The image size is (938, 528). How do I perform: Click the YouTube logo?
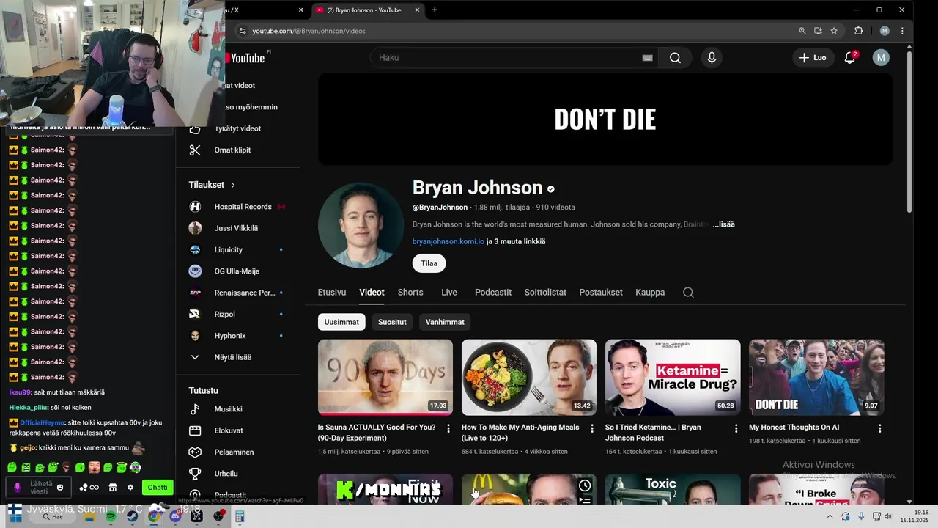click(x=245, y=58)
